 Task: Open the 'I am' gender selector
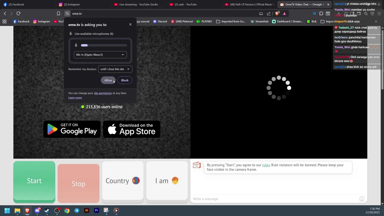pos(167,181)
